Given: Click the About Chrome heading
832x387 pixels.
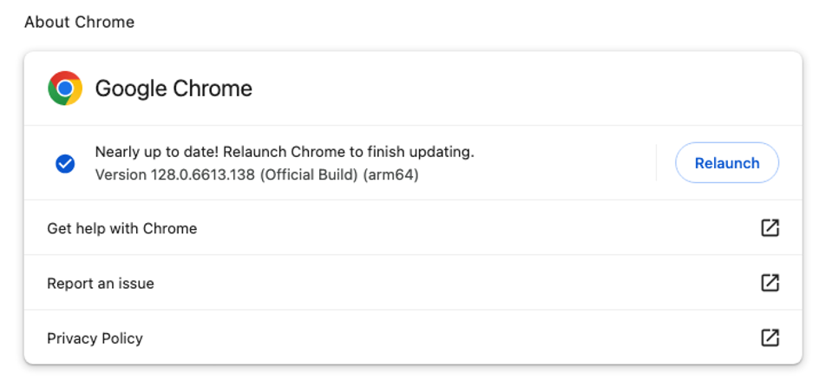Looking at the screenshot, I should click(79, 22).
